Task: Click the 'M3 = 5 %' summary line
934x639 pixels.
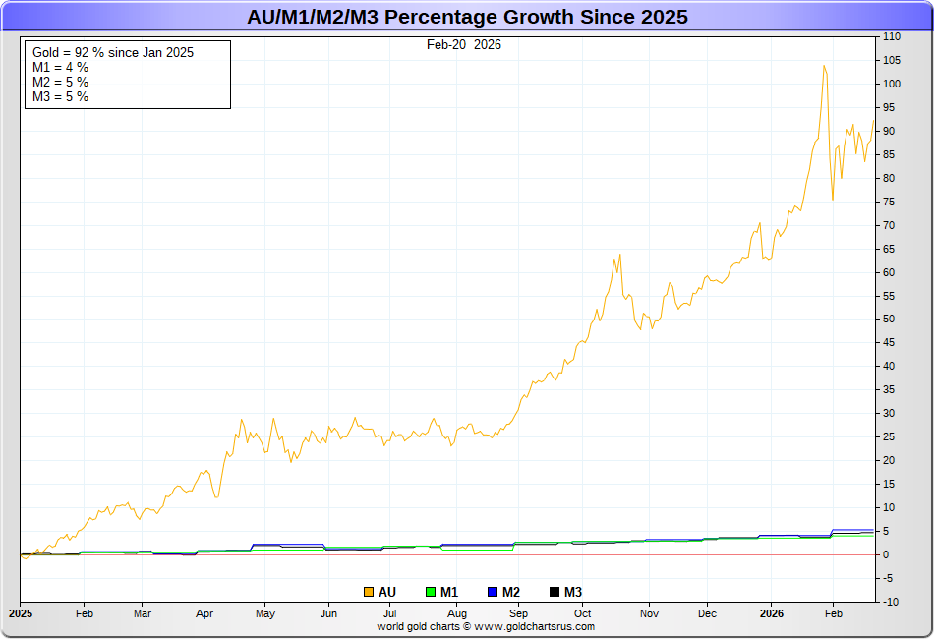Action: click(61, 96)
